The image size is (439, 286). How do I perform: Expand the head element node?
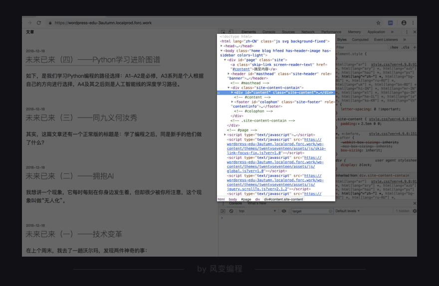tap(221, 46)
